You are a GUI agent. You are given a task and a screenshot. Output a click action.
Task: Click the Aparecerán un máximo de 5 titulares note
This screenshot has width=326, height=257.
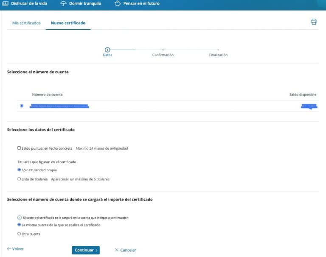(80, 179)
